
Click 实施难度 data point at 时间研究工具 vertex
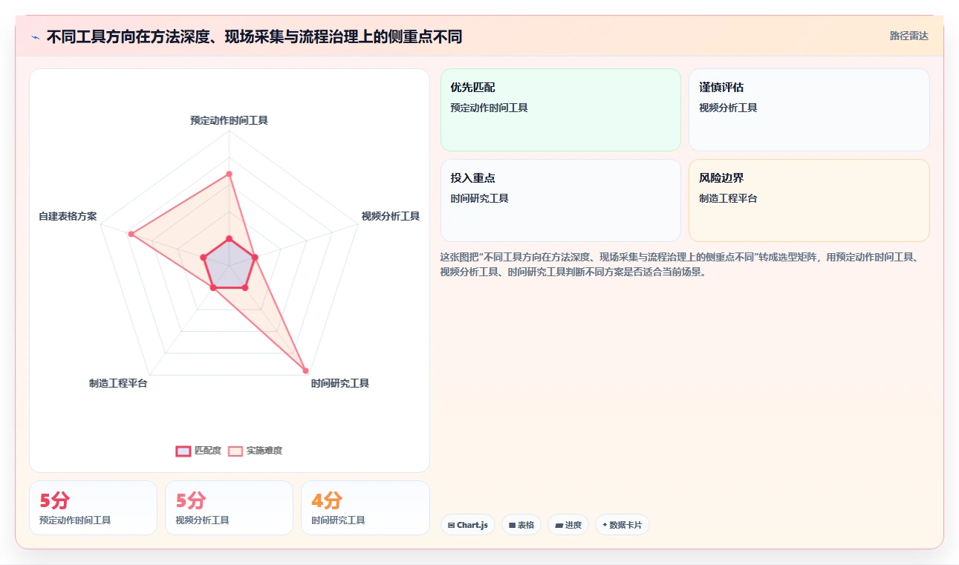tap(305, 370)
